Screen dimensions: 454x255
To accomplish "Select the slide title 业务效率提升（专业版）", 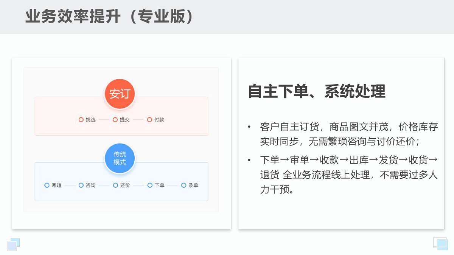I will [110, 17].
